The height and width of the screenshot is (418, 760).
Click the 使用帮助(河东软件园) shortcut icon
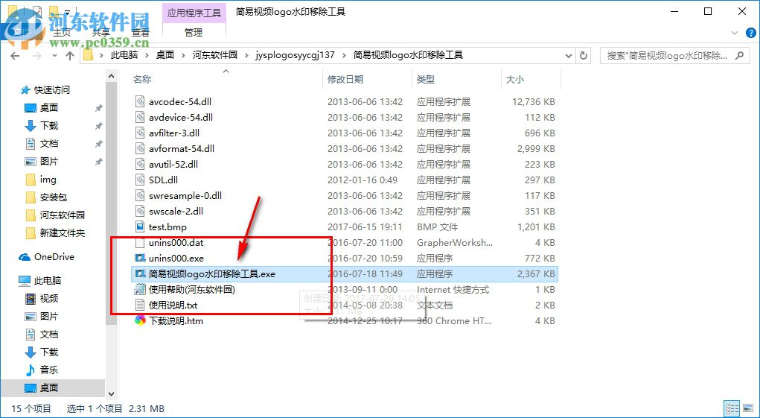pos(140,290)
